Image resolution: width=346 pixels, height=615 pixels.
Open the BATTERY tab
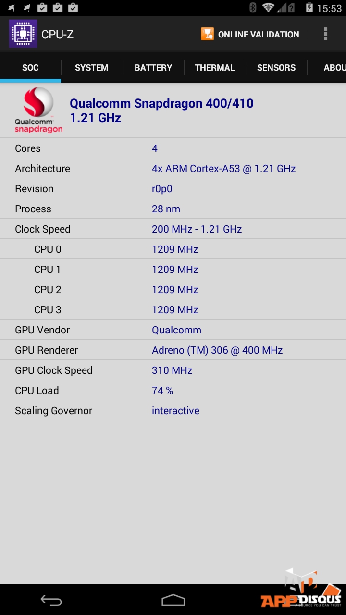click(153, 68)
